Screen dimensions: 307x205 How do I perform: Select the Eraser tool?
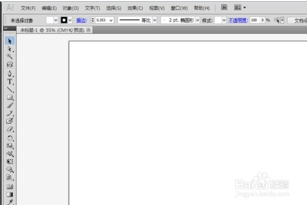click(x=10, y=129)
